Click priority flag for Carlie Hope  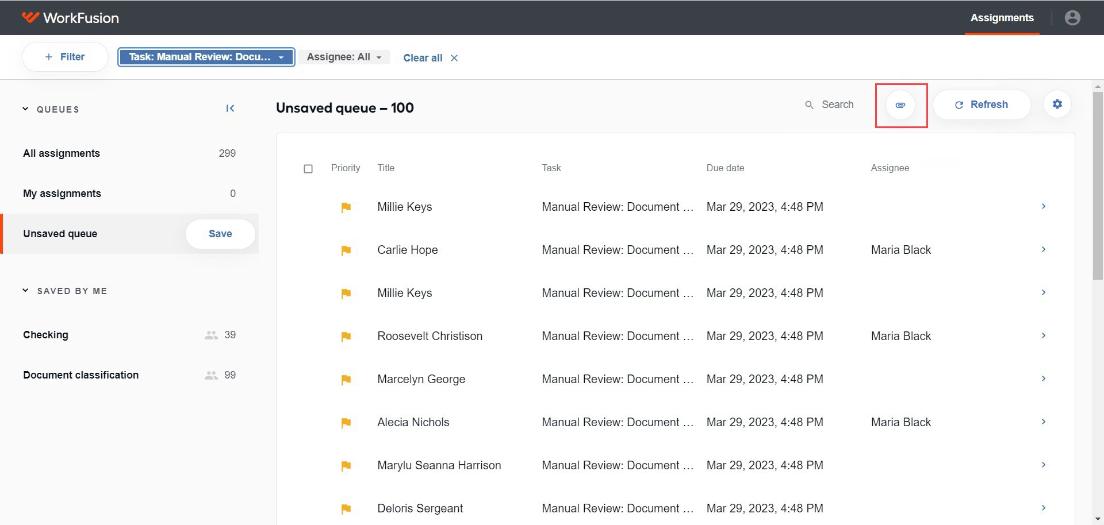346,250
